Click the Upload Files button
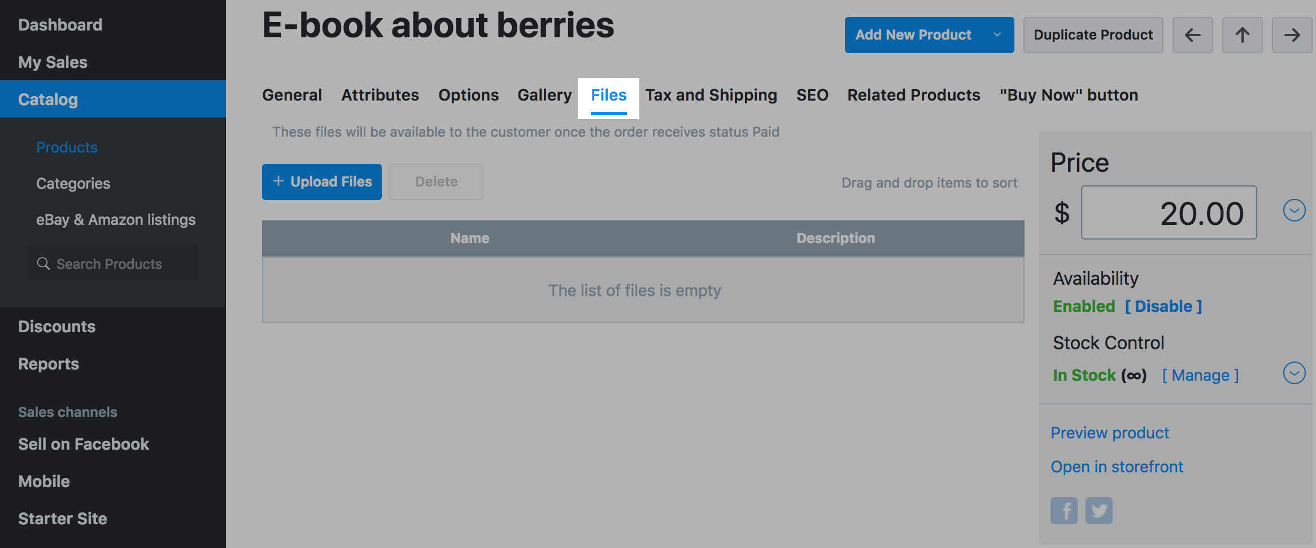The width and height of the screenshot is (1316, 548). coord(322,182)
